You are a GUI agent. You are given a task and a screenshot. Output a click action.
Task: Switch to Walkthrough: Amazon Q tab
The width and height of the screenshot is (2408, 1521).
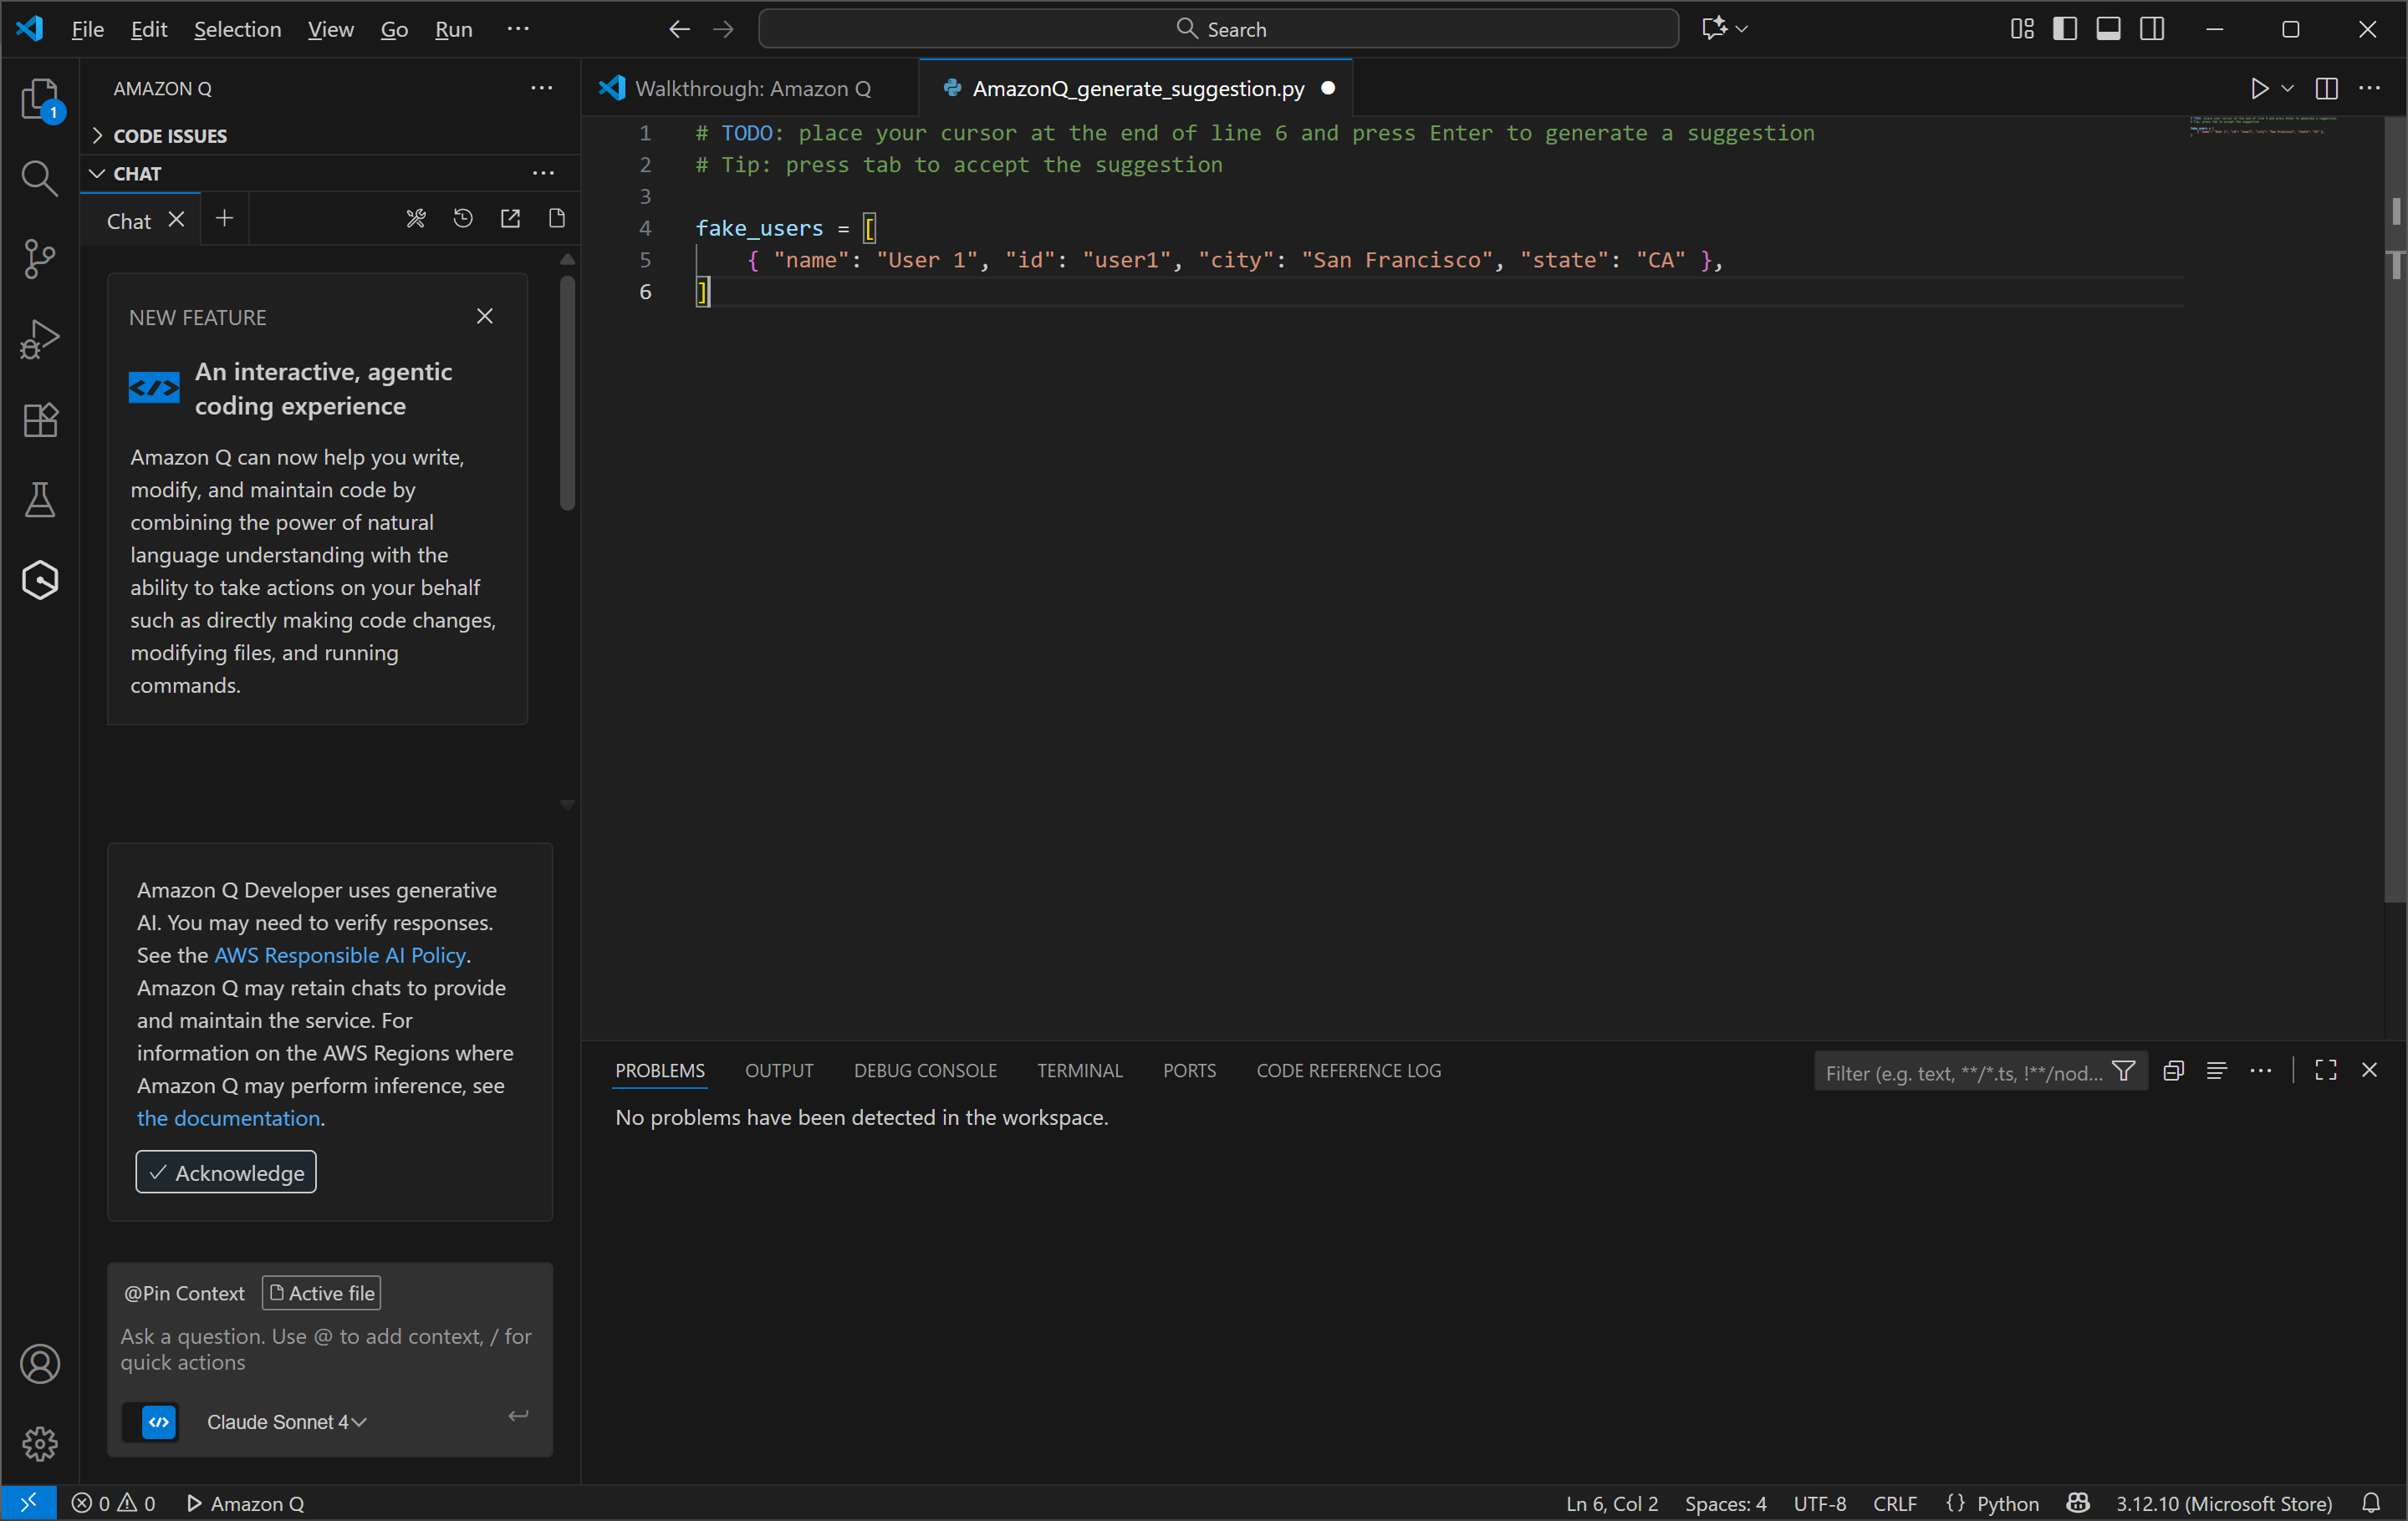751,88
